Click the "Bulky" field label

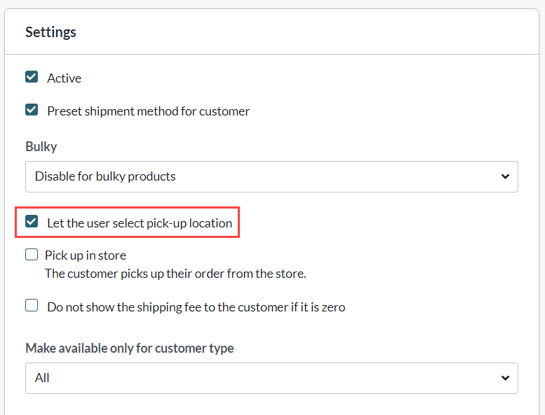(x=41, y=147)
